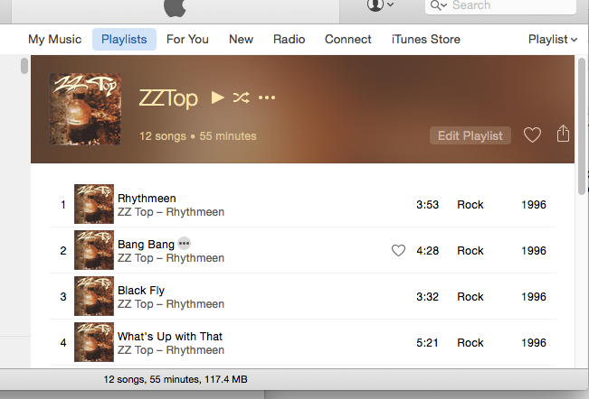This screenshot has height=399, width=589.
Task: Play the ZZTop playlist
Action: 217,97
